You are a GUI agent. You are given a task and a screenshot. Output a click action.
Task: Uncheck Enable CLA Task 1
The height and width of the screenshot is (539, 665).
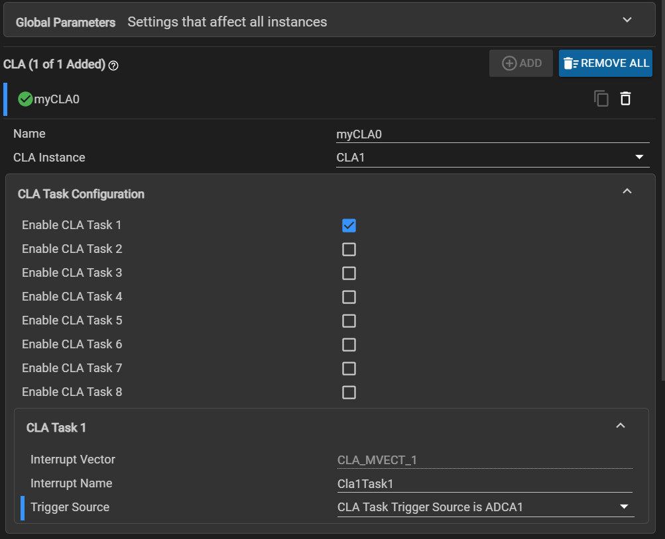(349, 226)
